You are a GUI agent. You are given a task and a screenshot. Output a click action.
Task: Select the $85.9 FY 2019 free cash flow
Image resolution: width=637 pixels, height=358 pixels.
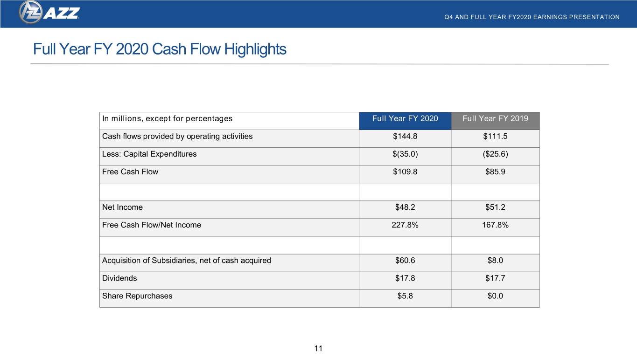click(496, 172)
